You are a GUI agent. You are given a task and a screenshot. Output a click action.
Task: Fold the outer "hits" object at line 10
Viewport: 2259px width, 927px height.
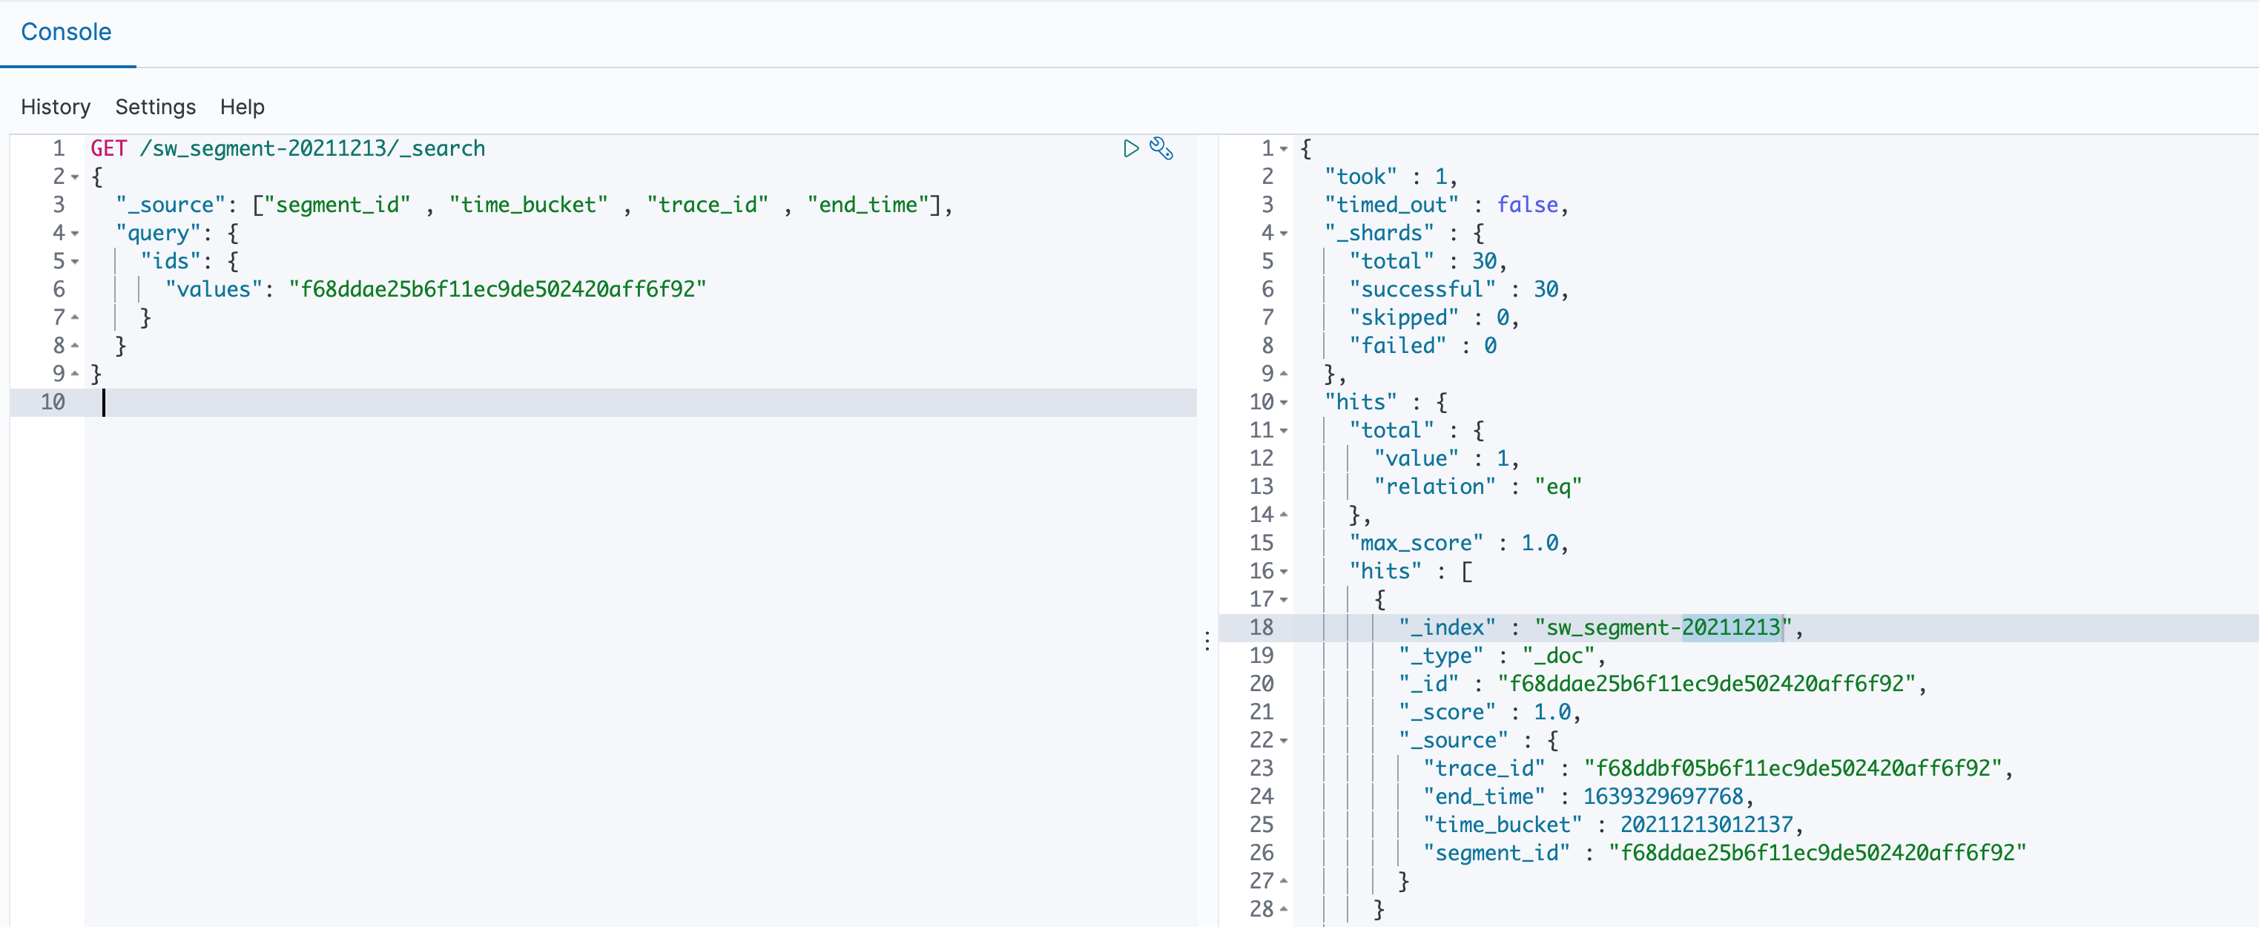click(x=1284, y=403)
